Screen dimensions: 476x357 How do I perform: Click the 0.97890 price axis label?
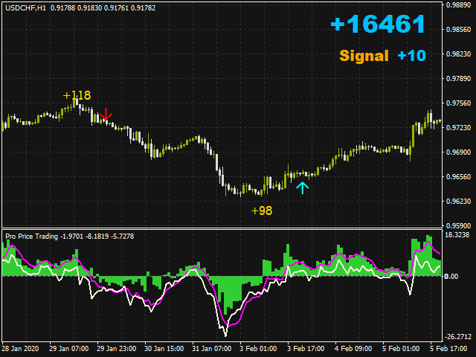458,79
